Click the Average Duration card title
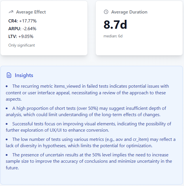 click(129, 12)
